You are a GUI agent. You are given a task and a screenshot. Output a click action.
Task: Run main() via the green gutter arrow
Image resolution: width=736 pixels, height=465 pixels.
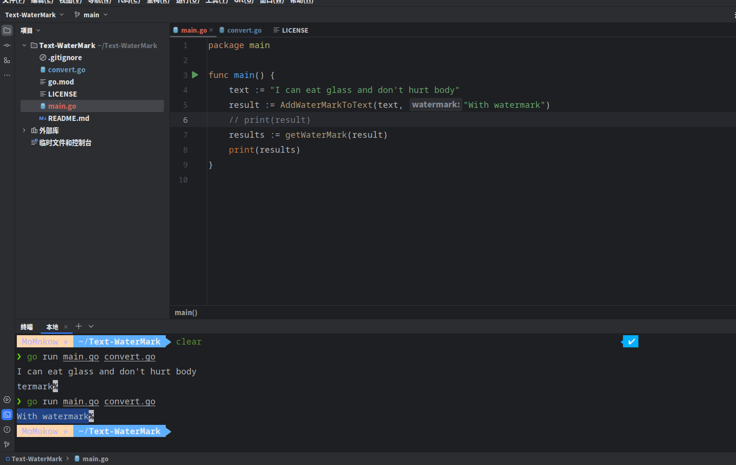tap(195, 75)
